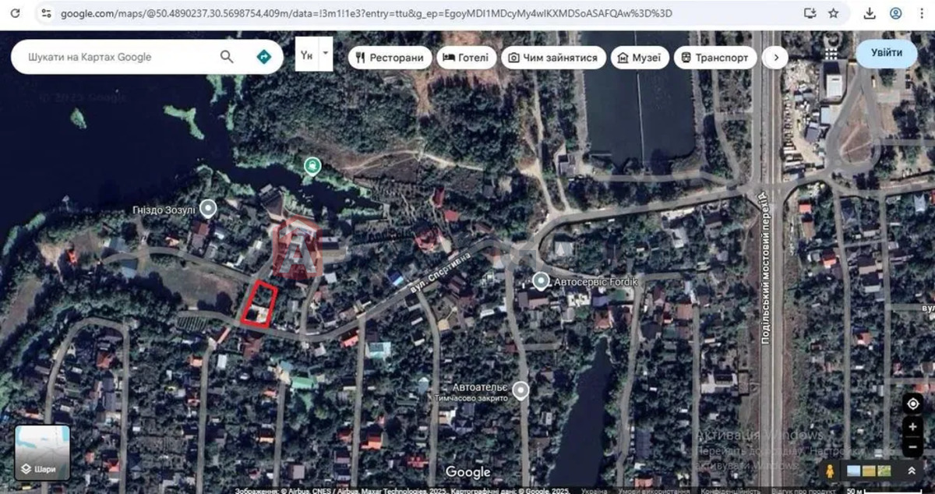The width and height of the screenshot is (935, 494).
Task: Click the green transit stop marker
Action: point(312,164)
